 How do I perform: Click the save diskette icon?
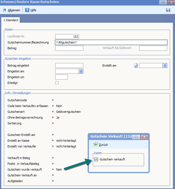(x=168, y=10)
